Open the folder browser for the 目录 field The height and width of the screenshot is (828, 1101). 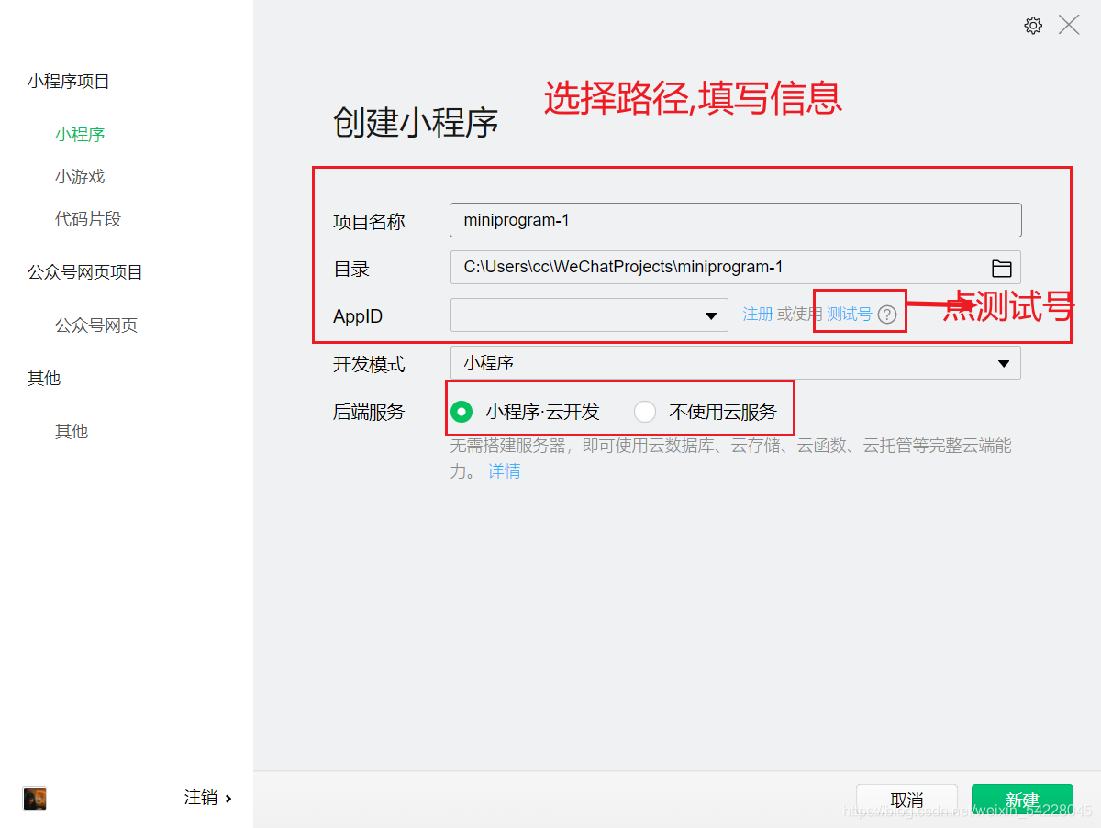tap(1003, 267)
